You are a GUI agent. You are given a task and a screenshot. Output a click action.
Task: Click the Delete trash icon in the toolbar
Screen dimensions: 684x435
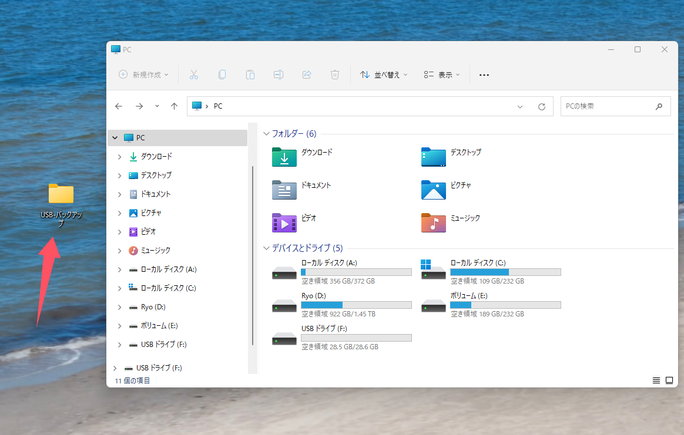tap(334, 75)
